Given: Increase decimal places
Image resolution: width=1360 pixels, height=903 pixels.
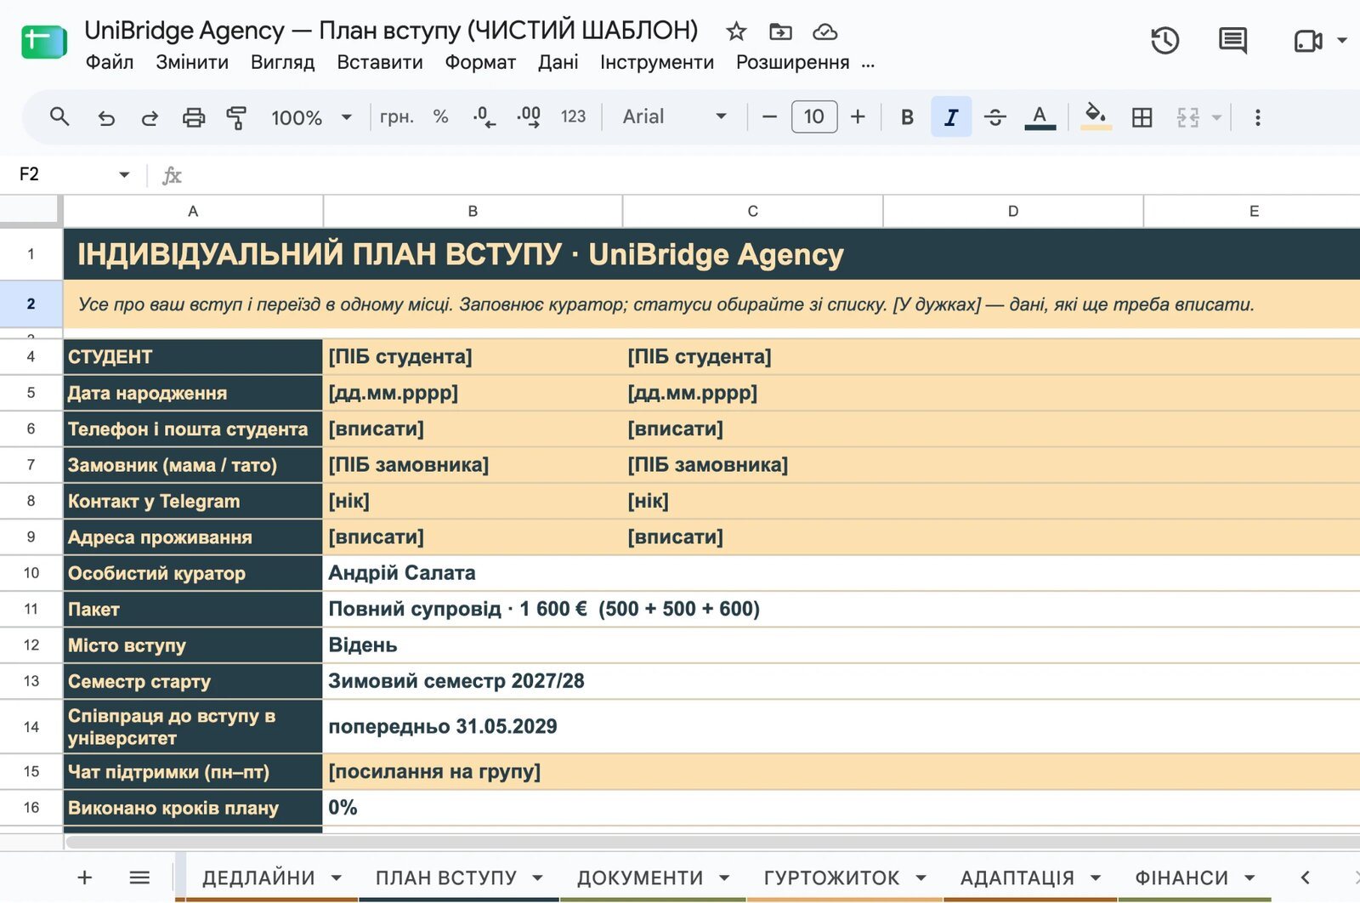Looking at the screenshot, I should pos(529,117).
